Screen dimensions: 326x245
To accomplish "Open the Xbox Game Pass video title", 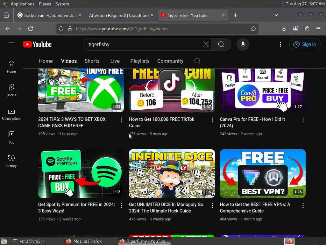I will [x=72, y=122].
